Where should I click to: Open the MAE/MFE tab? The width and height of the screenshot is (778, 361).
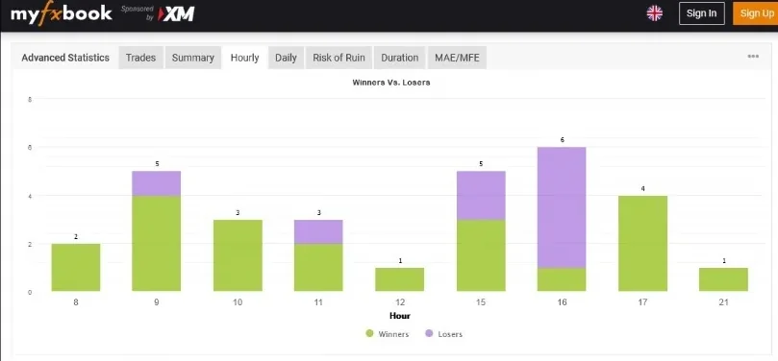click(457, 58)
